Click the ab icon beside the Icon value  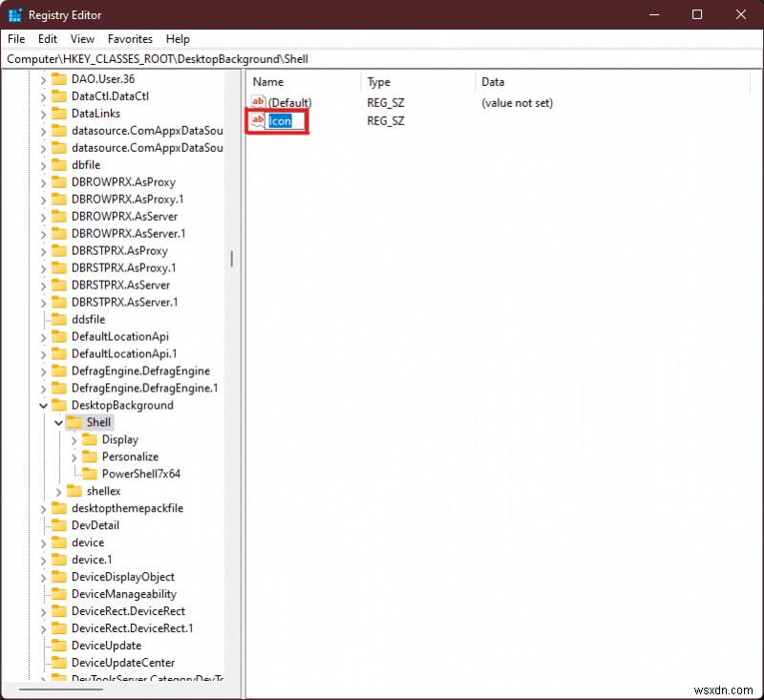pyautogui.click(x=257, y=120)
